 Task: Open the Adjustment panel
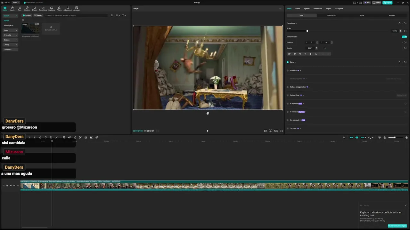tap(68, 8)
